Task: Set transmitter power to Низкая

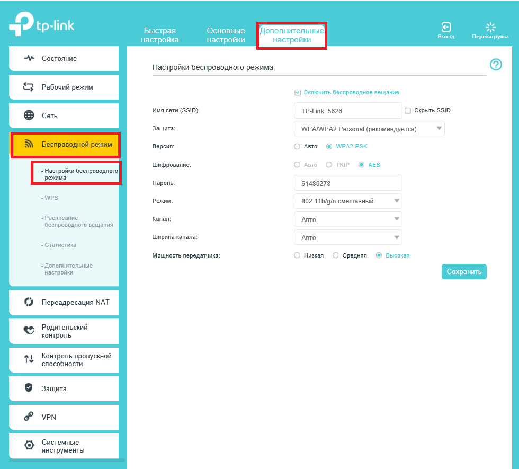Action: tap(297, 255)
